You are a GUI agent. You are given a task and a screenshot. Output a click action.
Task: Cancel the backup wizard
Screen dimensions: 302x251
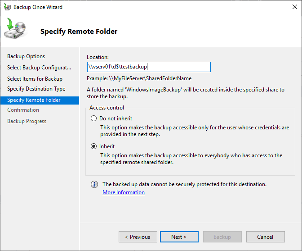click(265, 237)
